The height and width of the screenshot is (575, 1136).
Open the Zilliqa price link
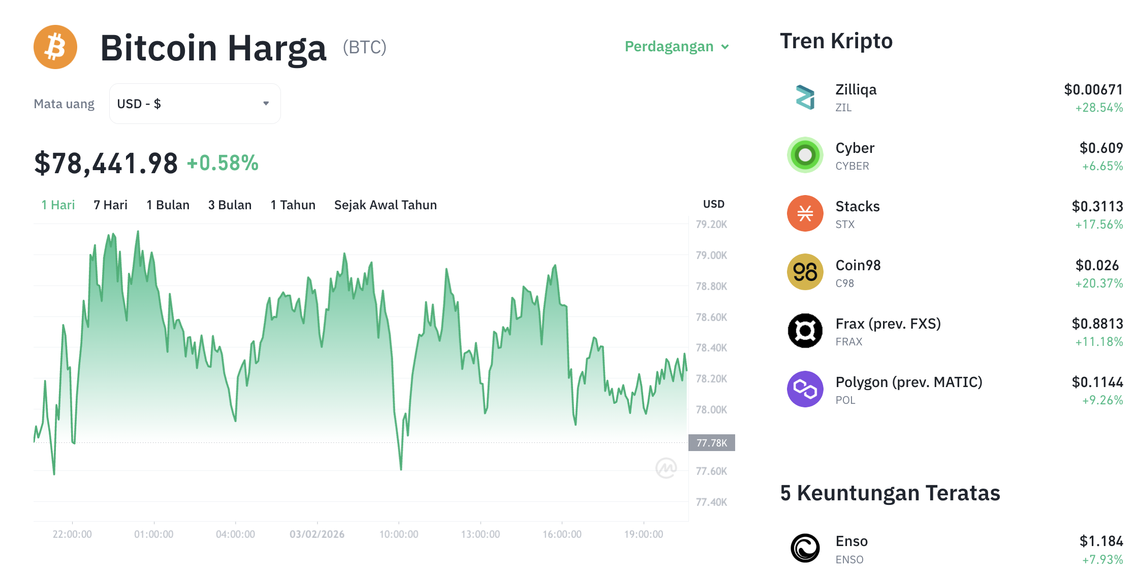pos(1093,90)
